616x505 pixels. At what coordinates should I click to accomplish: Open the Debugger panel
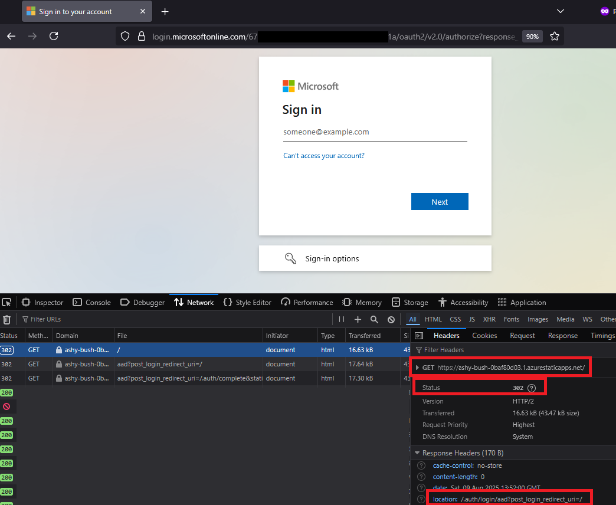click(142, 303)
